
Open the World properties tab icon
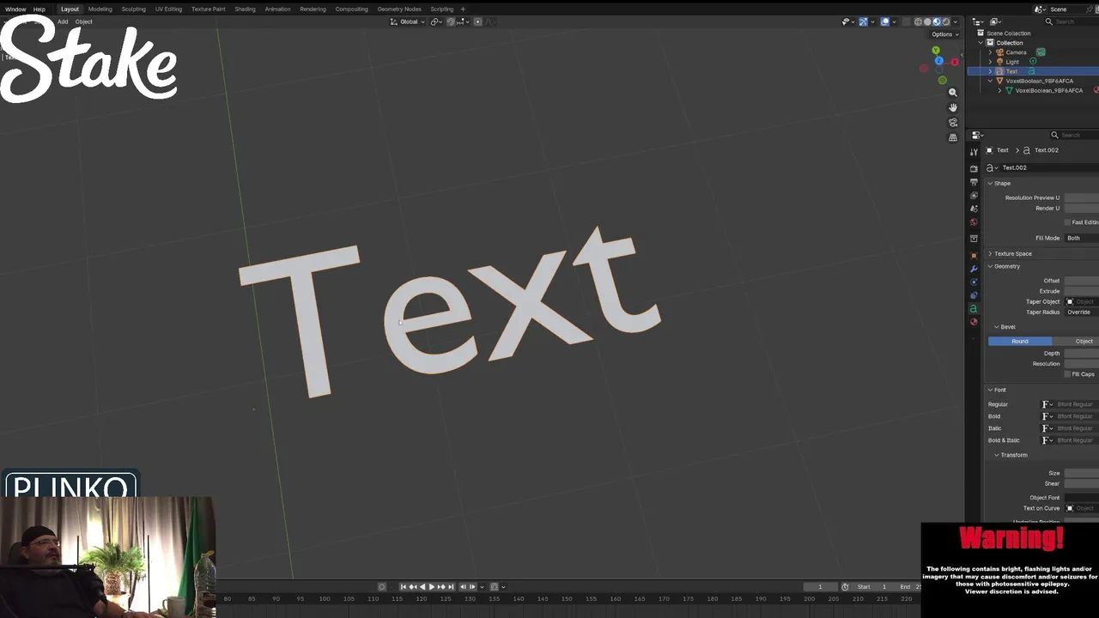click(x=974, y=222)
